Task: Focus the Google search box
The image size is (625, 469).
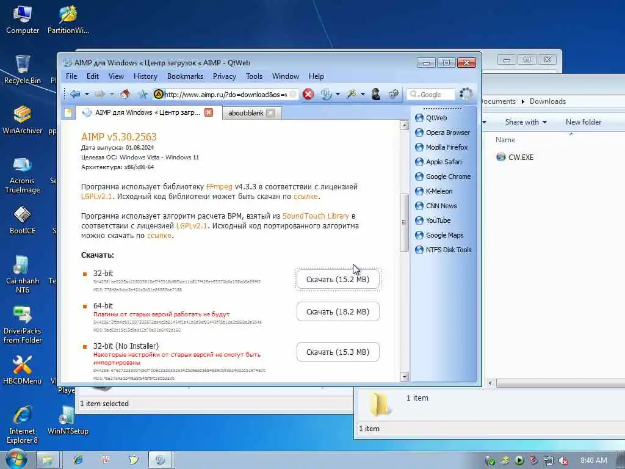Action: pos(431,95)
